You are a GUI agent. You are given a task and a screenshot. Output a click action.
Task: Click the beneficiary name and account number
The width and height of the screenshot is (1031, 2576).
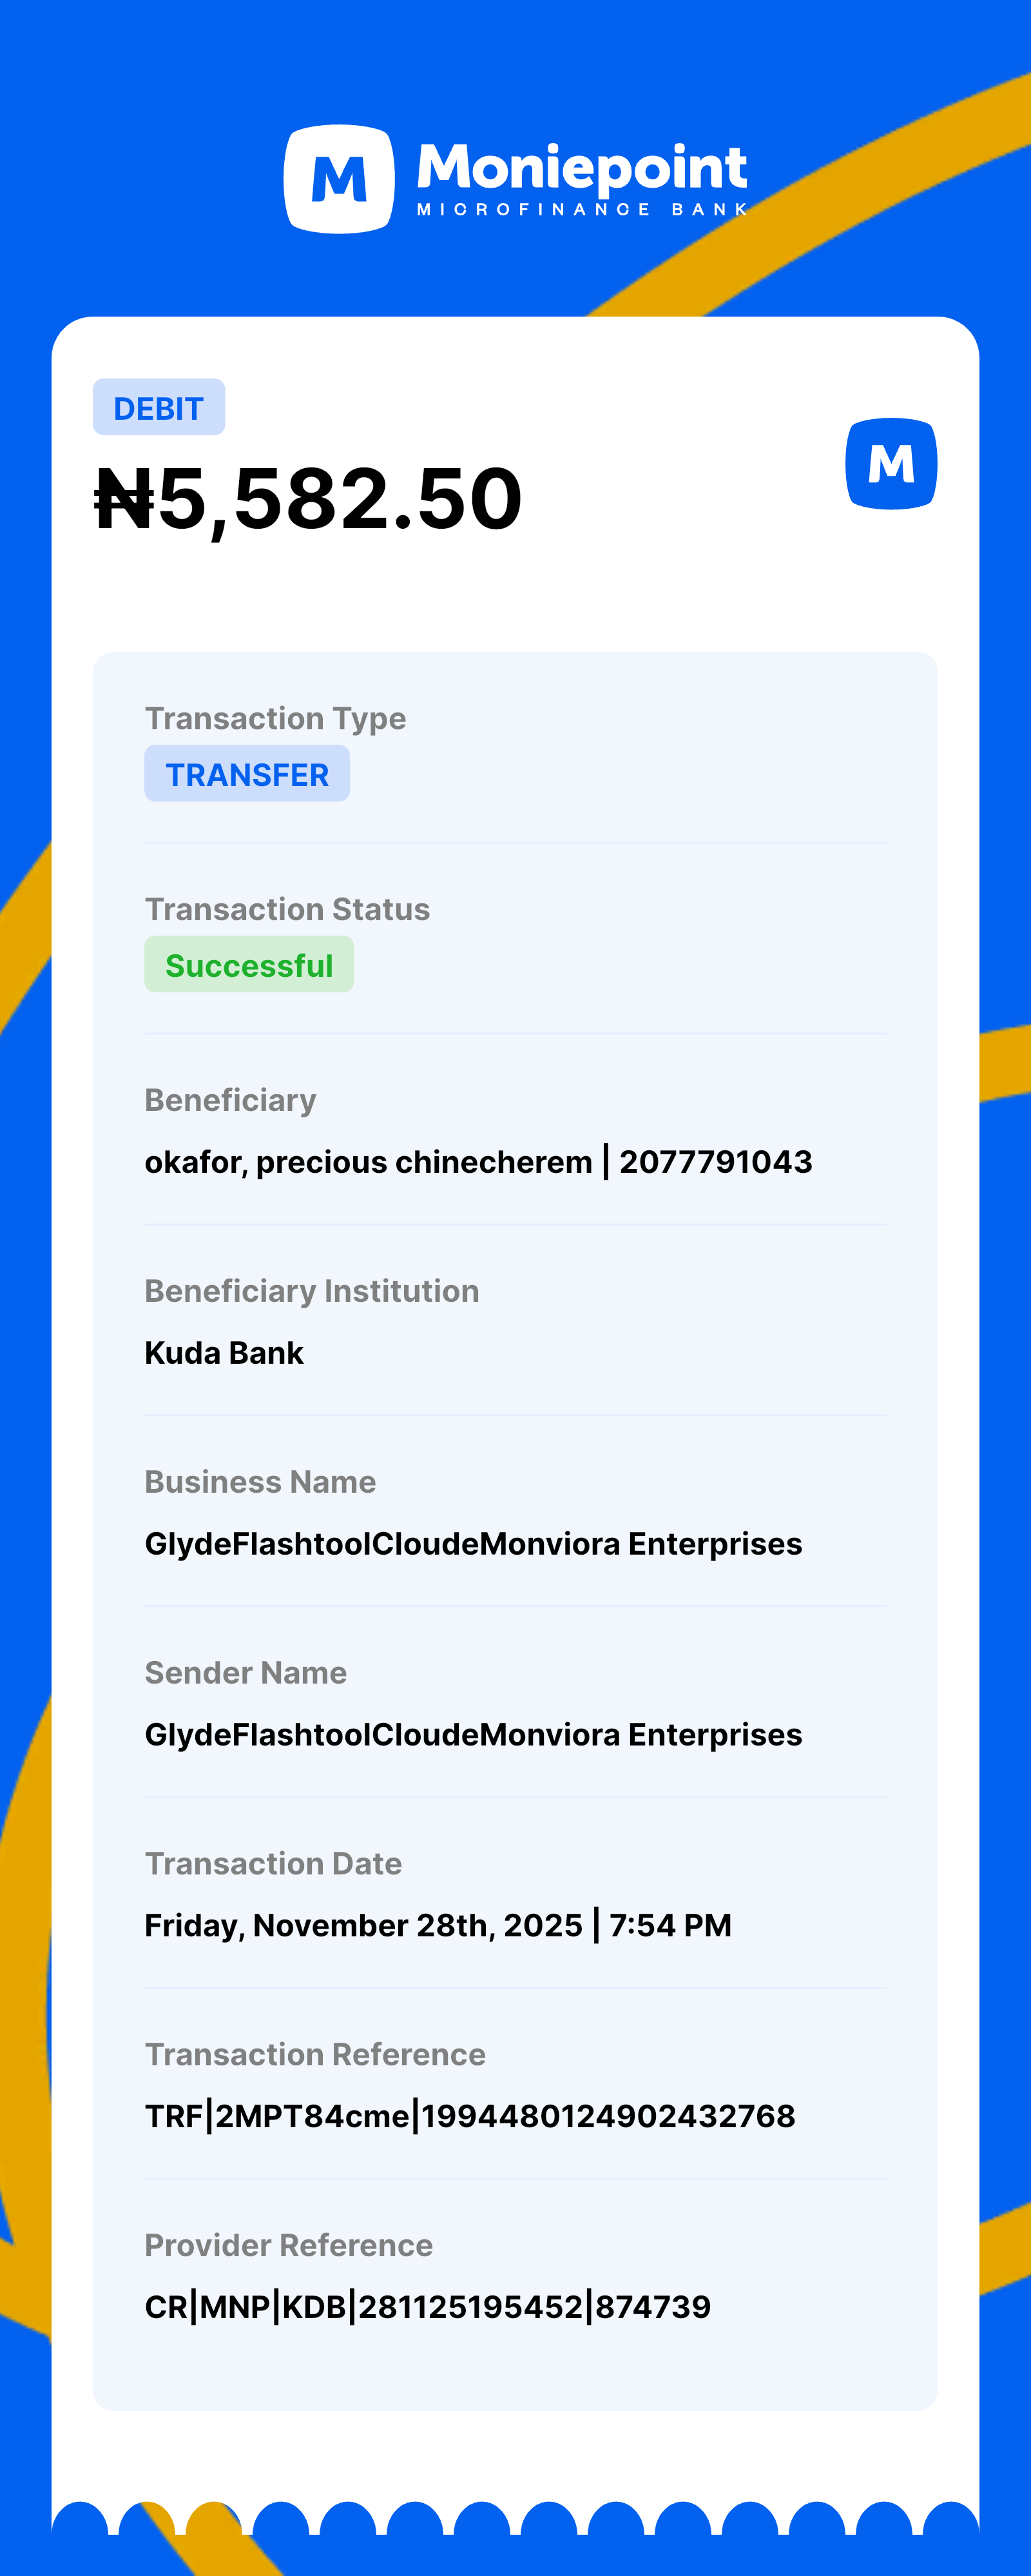pyautogui.click(x=477, y=1162)
